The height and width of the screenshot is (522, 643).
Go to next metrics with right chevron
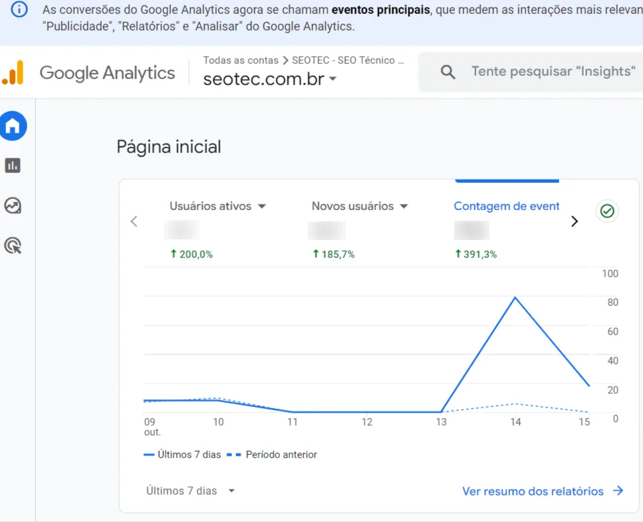click(x=575, y=221)
